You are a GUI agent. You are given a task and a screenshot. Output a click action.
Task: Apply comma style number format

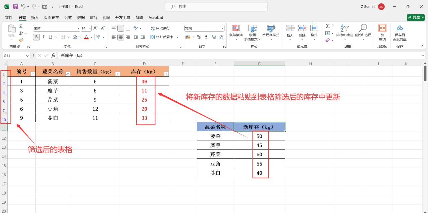coord(206,37)
